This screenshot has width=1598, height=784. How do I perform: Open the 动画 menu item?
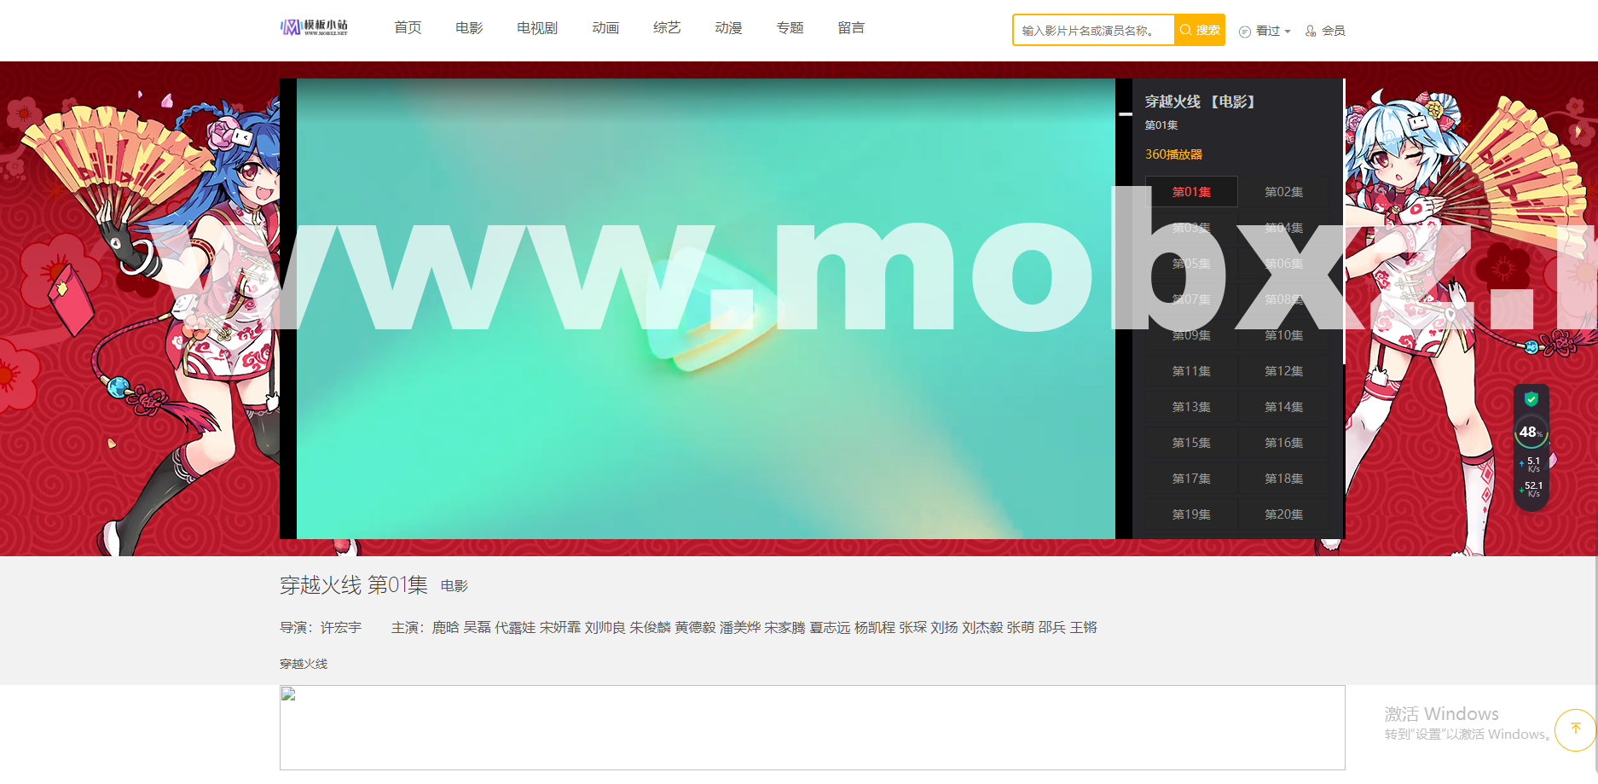(605, 28)
